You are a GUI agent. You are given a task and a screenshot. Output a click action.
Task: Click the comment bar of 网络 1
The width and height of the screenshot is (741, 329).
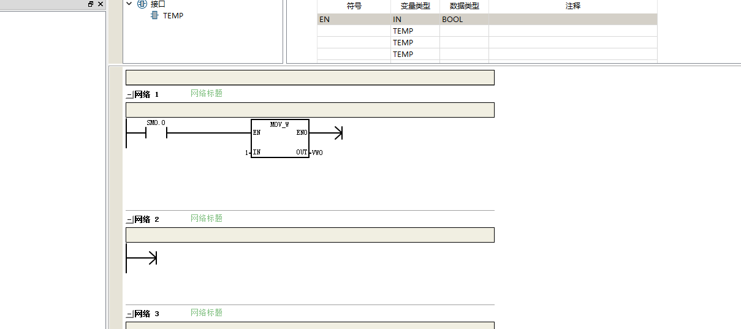click(310, 110)
